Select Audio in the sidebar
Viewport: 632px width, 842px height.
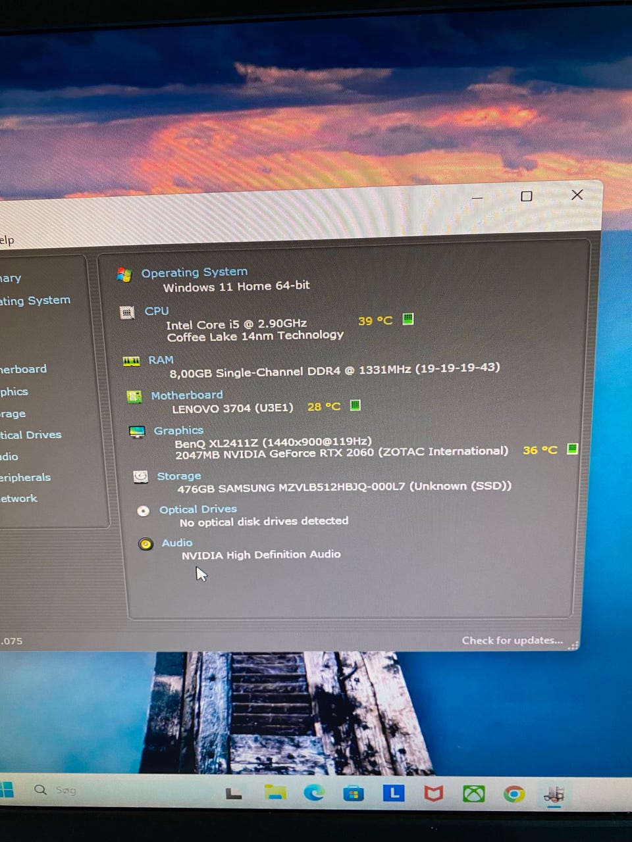[9, 457]
